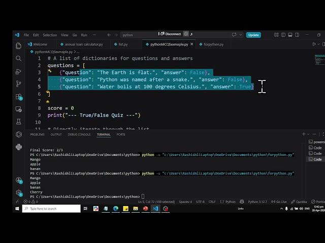Change encoding via UTF-8
325x243 pixels.
point(200,201)
